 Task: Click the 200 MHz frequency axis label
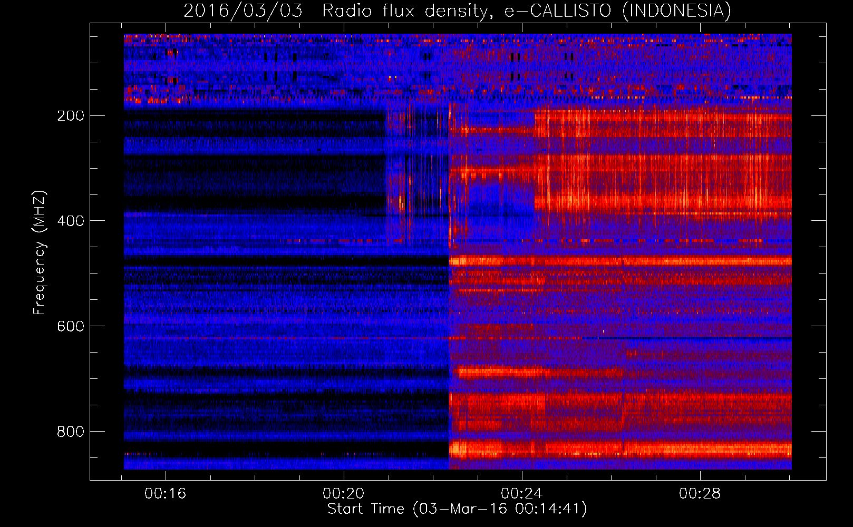70,116
